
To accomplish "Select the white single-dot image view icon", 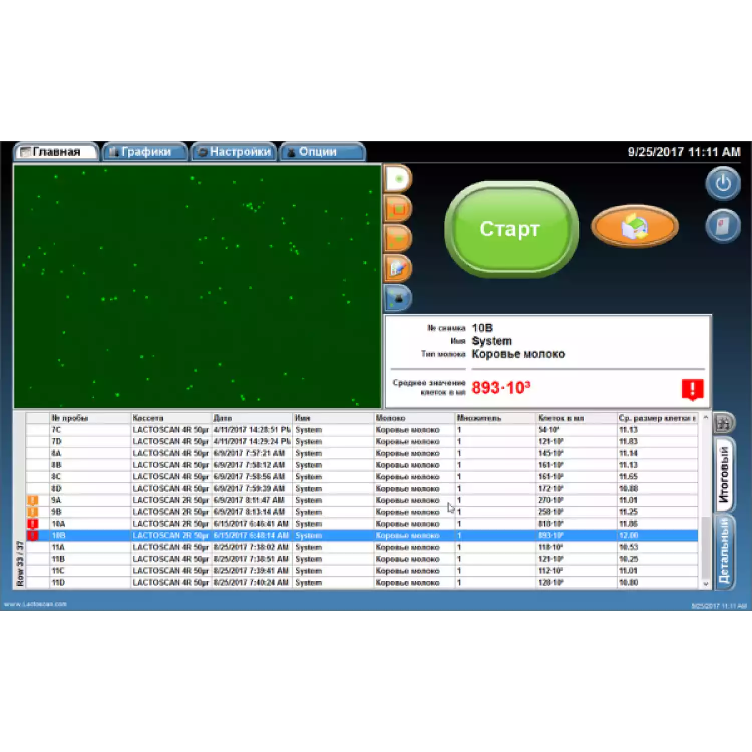I will pyautogui.click(x=398, y=179).
